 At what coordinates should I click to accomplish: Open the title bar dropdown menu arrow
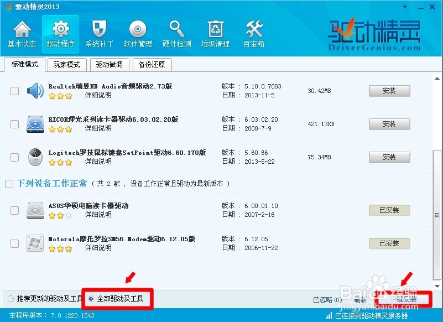[x=405, y=7]
